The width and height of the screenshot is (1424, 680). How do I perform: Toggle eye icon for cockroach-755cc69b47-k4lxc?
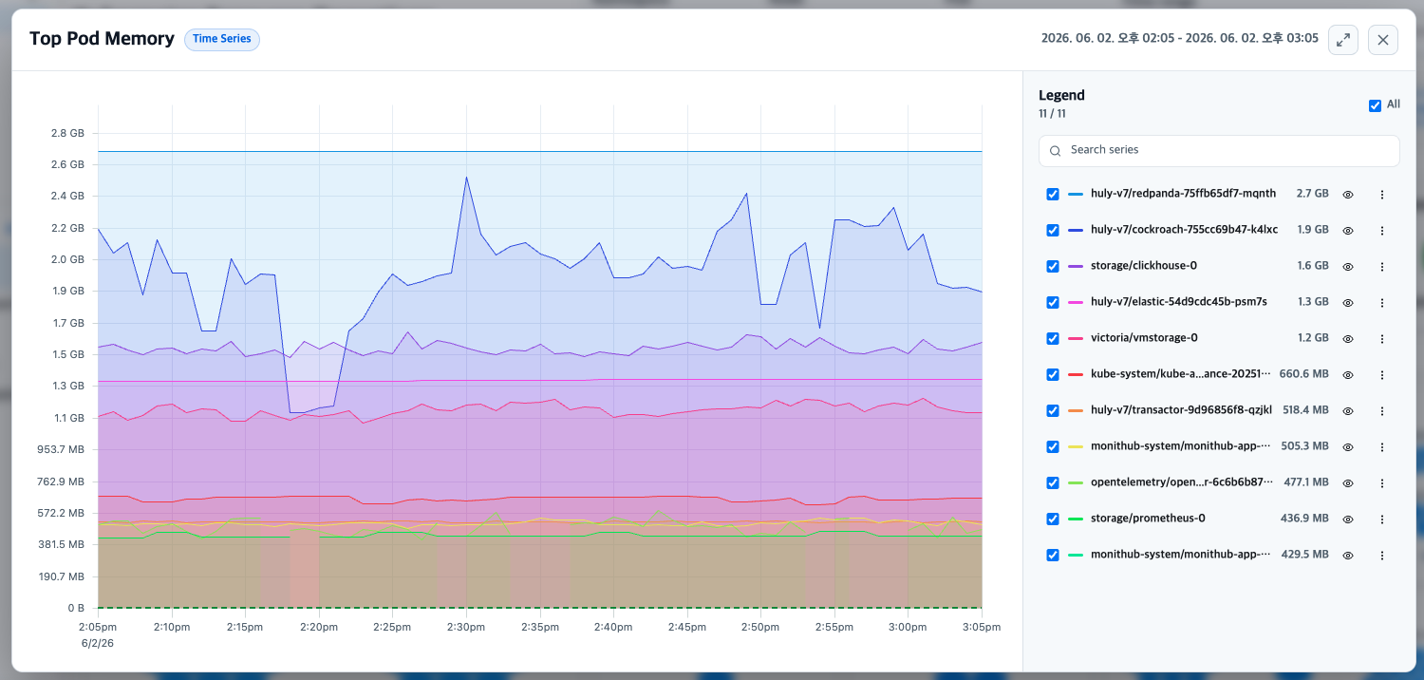[1348, 231]
